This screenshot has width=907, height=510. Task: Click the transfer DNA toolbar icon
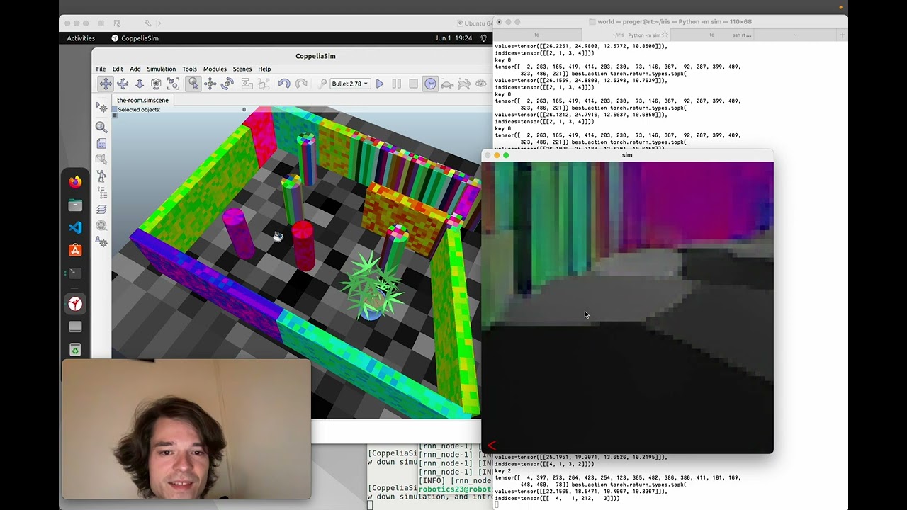click(x=264, y=84)
